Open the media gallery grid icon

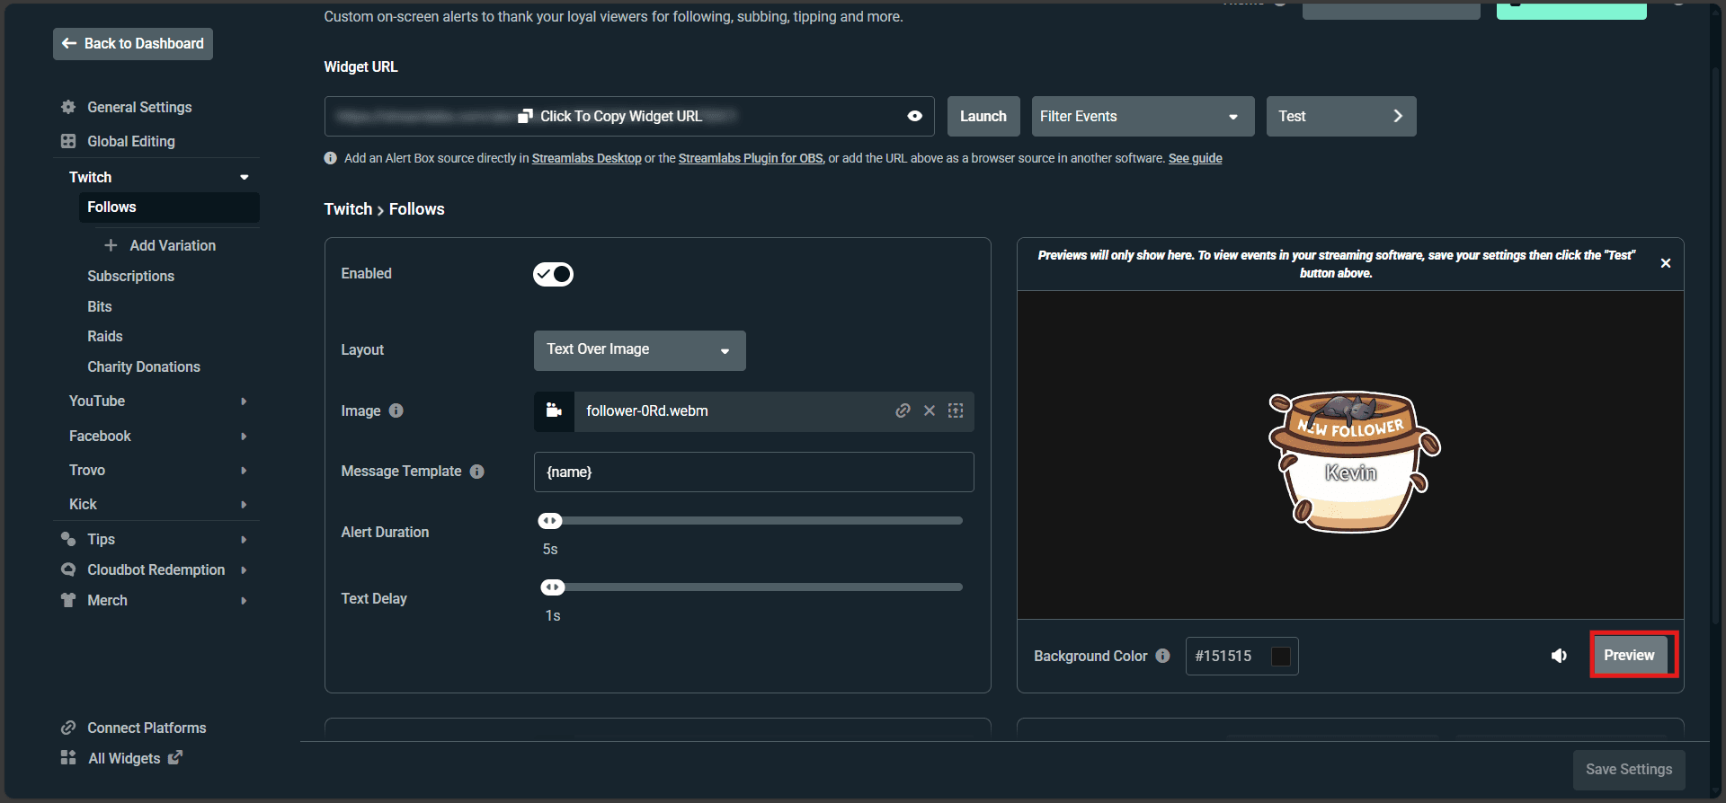pyautogui.click(x=956, y=410)
